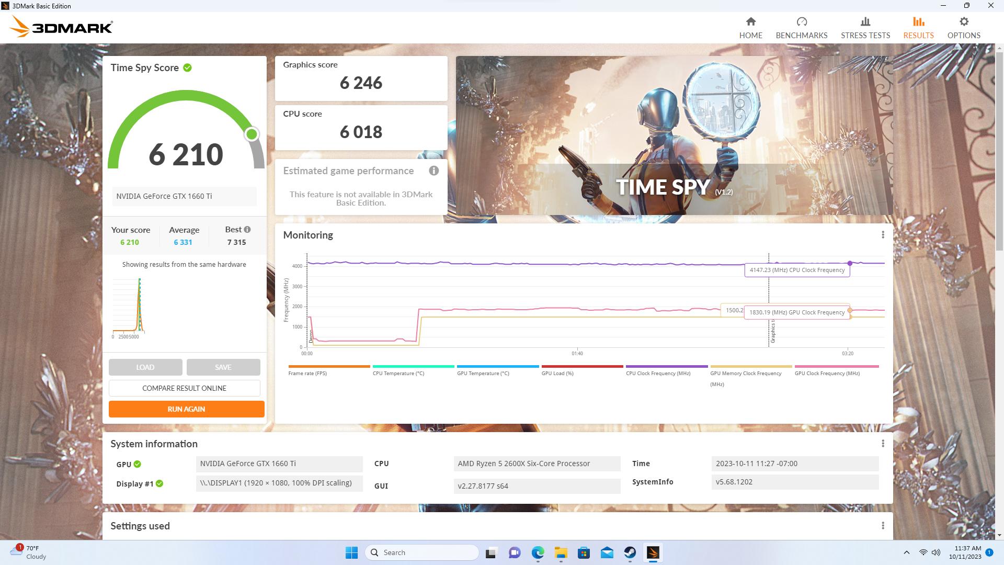
Task: Open Microsoft Store from taskbar
Action: [584, 552]
